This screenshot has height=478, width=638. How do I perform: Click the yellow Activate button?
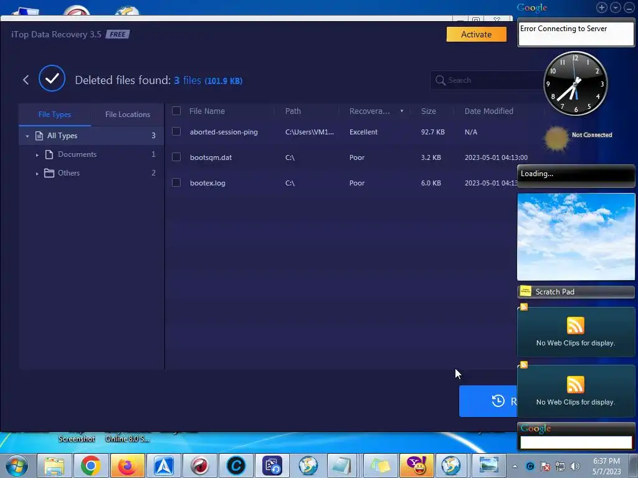pos(477,34)
